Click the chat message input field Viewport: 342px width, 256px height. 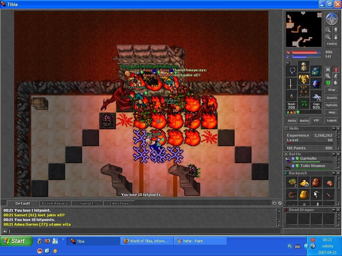pyautogui.click(x=145, y=231)
